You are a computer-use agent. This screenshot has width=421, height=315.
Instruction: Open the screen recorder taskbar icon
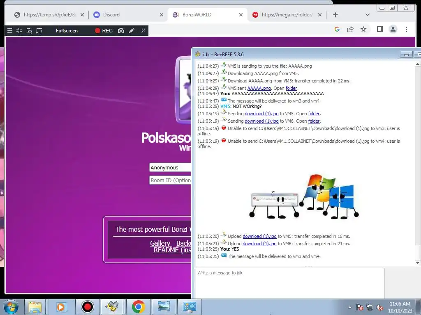pyautogui.click(x=87, y=307)
